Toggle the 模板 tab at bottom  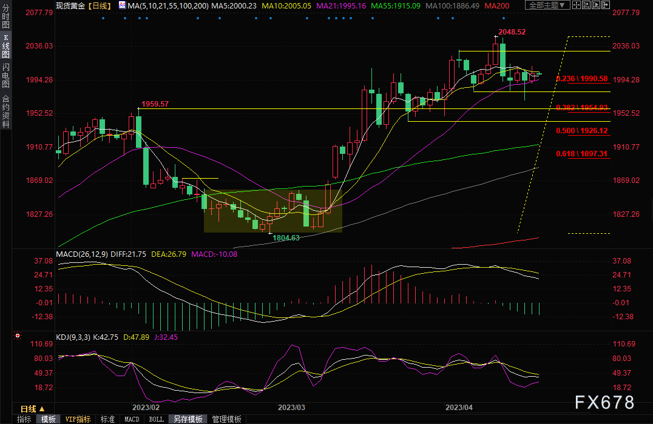click(48, 419)
